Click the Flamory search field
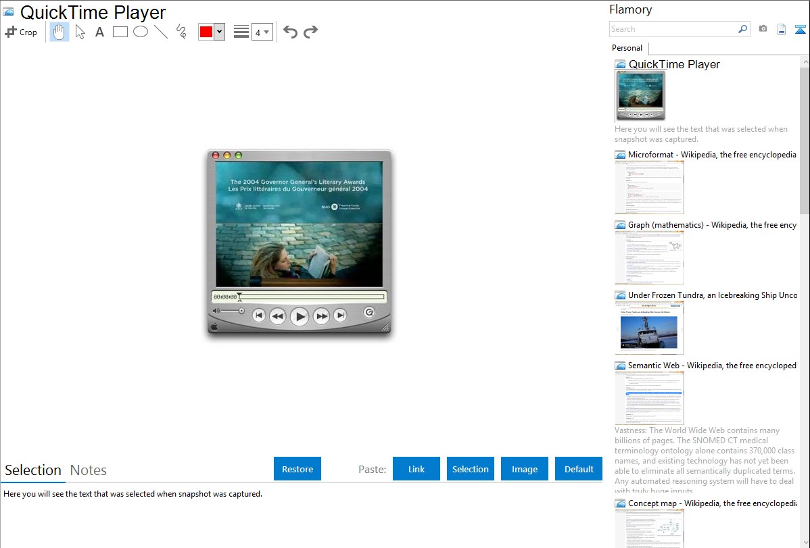 (x=673, y=29)
